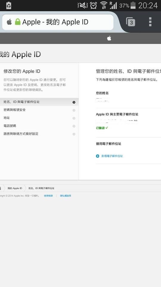This screenshot has width=161, height=287.
Task: Tap the recycle notification icon in status bar
Action: 9,5
